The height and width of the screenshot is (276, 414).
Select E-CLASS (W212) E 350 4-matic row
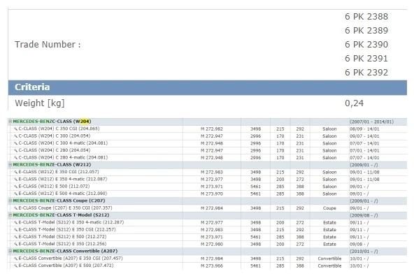pyautogui.click(x=208, y=179)
